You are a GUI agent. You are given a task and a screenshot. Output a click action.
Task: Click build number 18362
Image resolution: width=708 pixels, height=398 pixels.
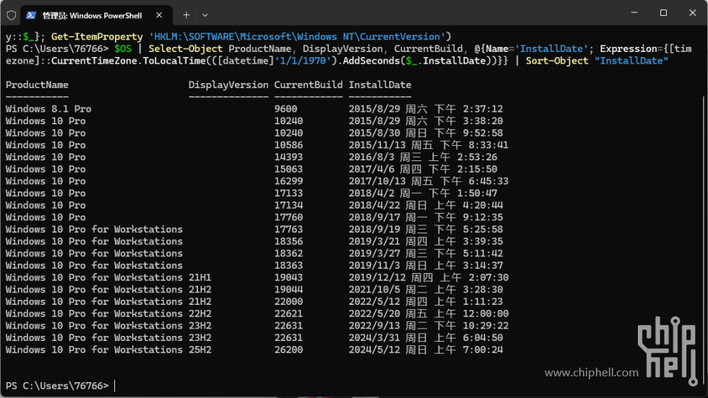click(289, 254)
